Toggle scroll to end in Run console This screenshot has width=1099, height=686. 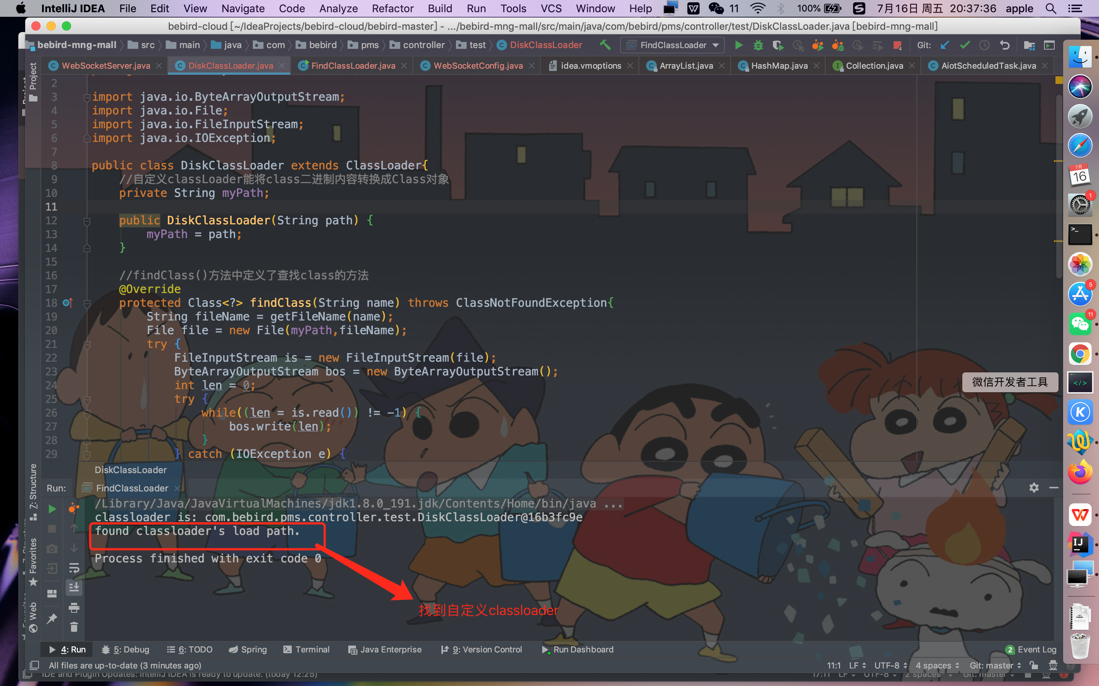(x=74, y=588)
